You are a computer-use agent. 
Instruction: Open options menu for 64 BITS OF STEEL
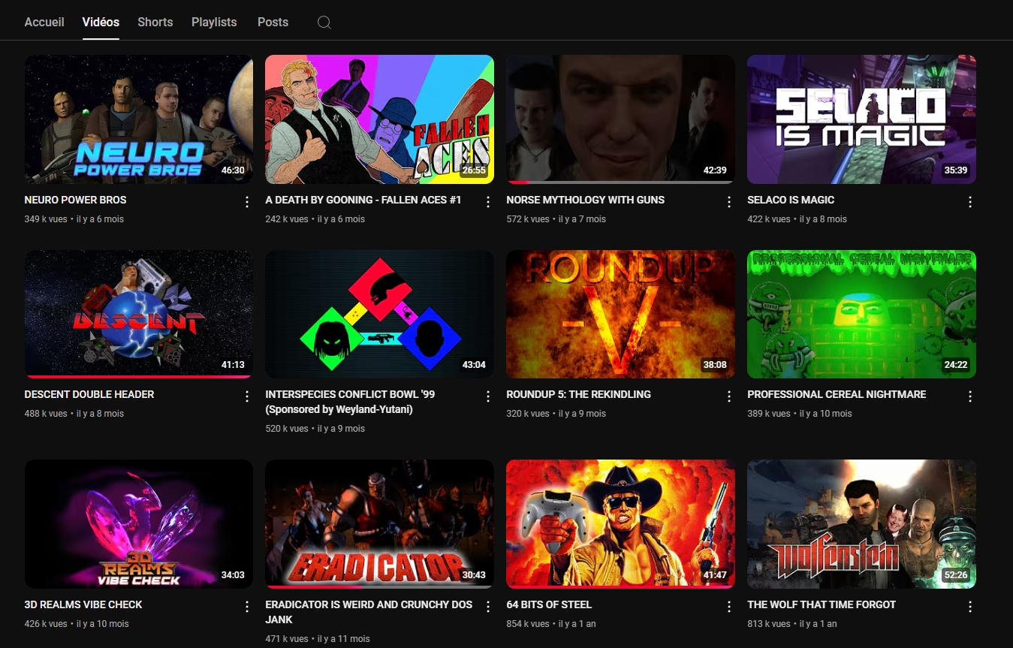(x=729, y=607)
